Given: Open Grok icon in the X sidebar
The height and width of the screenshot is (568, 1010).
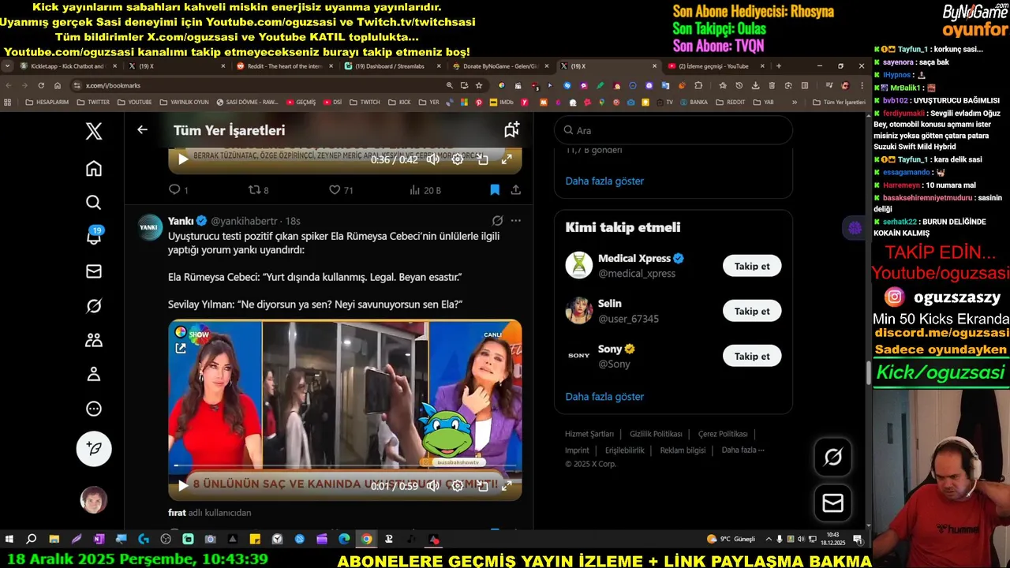Looking at the screenshot, I should coord(93,306).
